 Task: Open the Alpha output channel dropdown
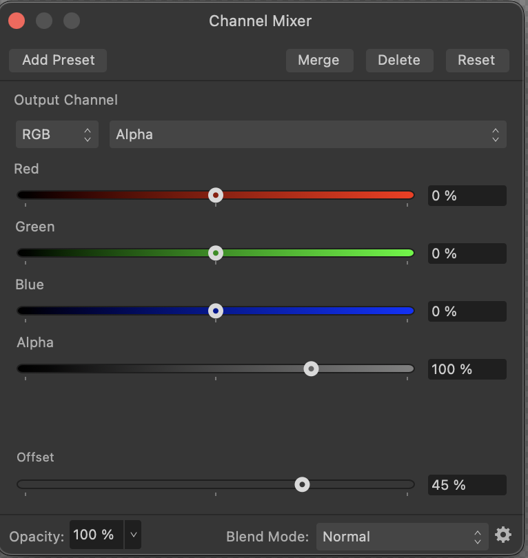point(307,134)
